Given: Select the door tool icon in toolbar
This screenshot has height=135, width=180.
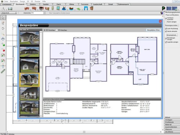Looking at the screenshot, I should point(53,8).
